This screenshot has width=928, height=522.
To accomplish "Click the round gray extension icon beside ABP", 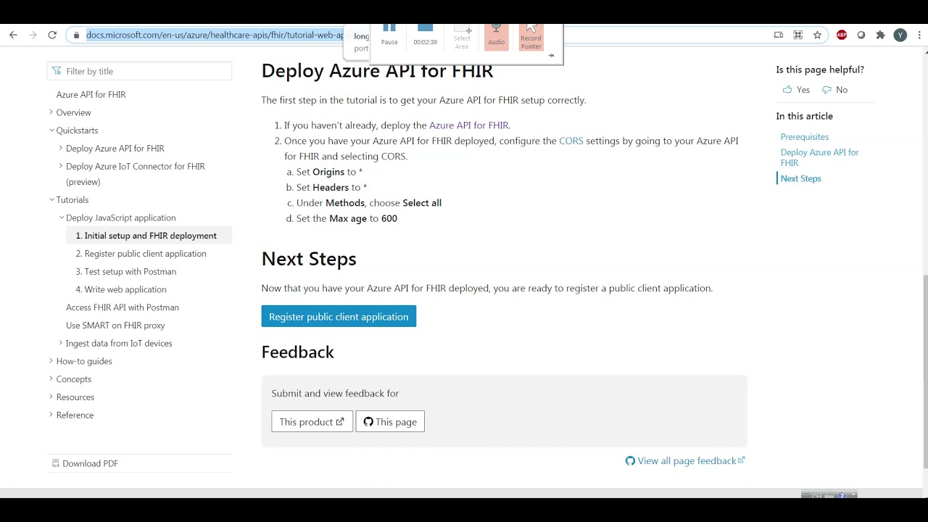I will tap(861, 35).
